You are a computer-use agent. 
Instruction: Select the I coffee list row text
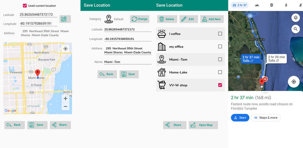175,34
